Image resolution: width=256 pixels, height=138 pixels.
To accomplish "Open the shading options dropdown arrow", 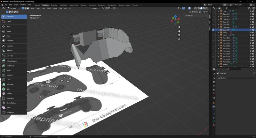I will [209, 8].
